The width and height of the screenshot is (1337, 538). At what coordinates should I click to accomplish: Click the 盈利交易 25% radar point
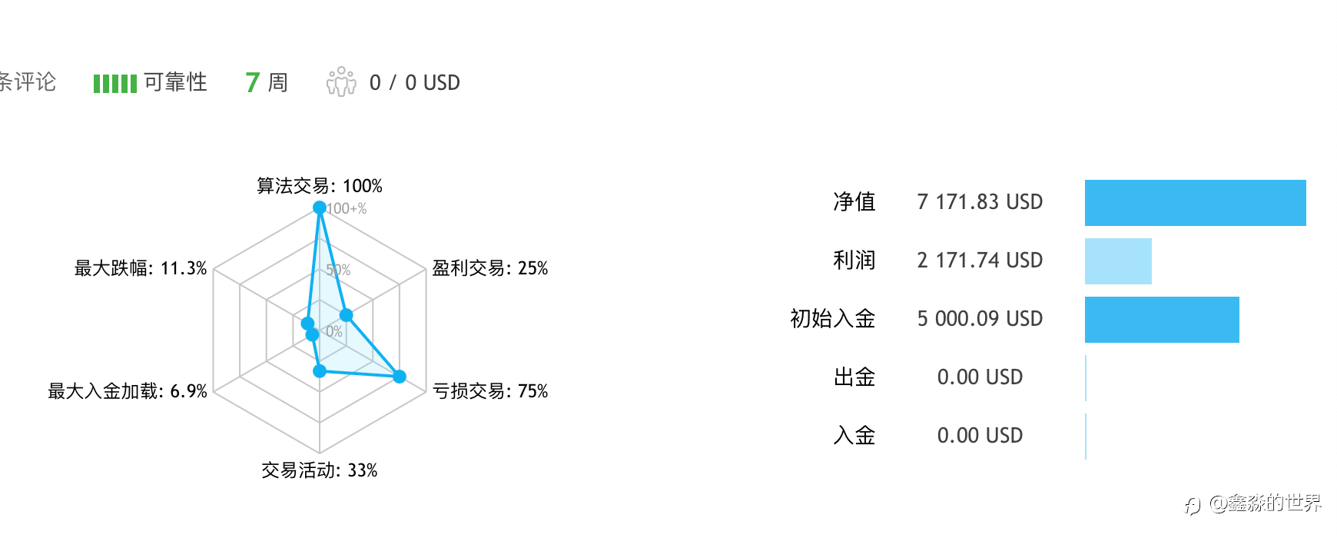[x=346, y=315]
